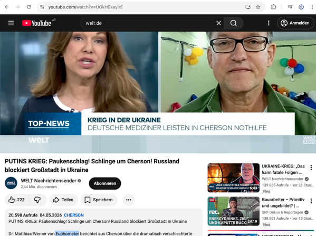Share video using Teilen button

click(x=63, y=200)
